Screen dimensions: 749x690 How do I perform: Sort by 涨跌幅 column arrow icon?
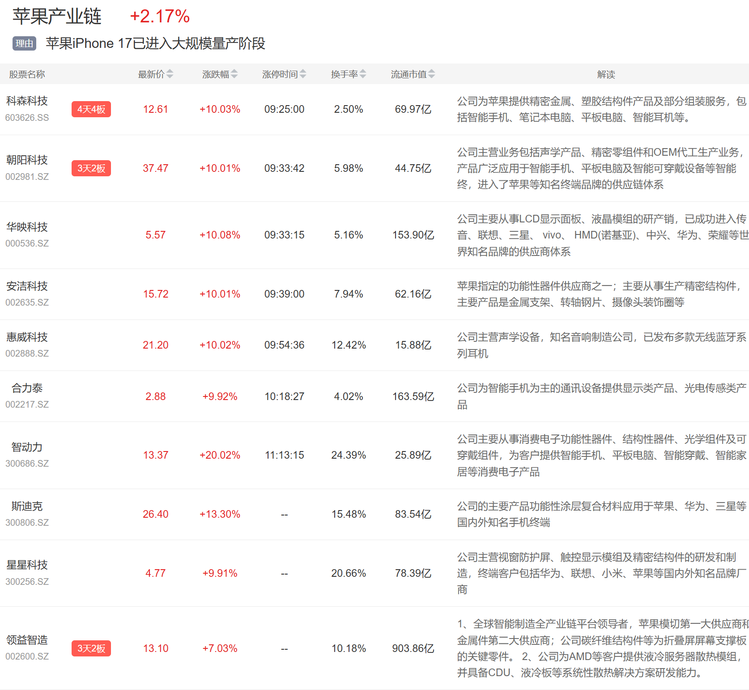[234, 74]
